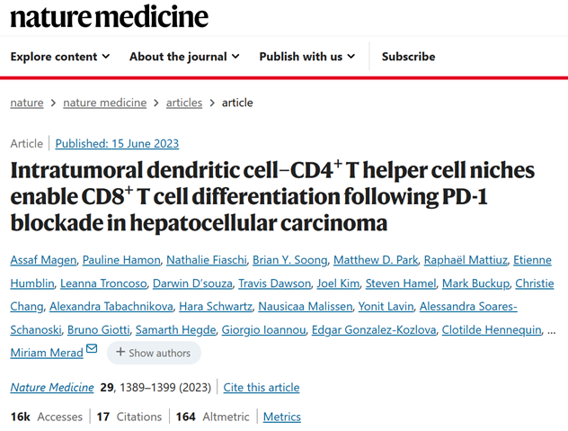
Task: Expand the Explore content menu
Action: (60, 57)
